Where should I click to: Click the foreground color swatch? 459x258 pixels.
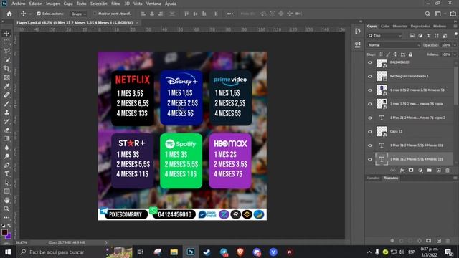pos(4,232)
